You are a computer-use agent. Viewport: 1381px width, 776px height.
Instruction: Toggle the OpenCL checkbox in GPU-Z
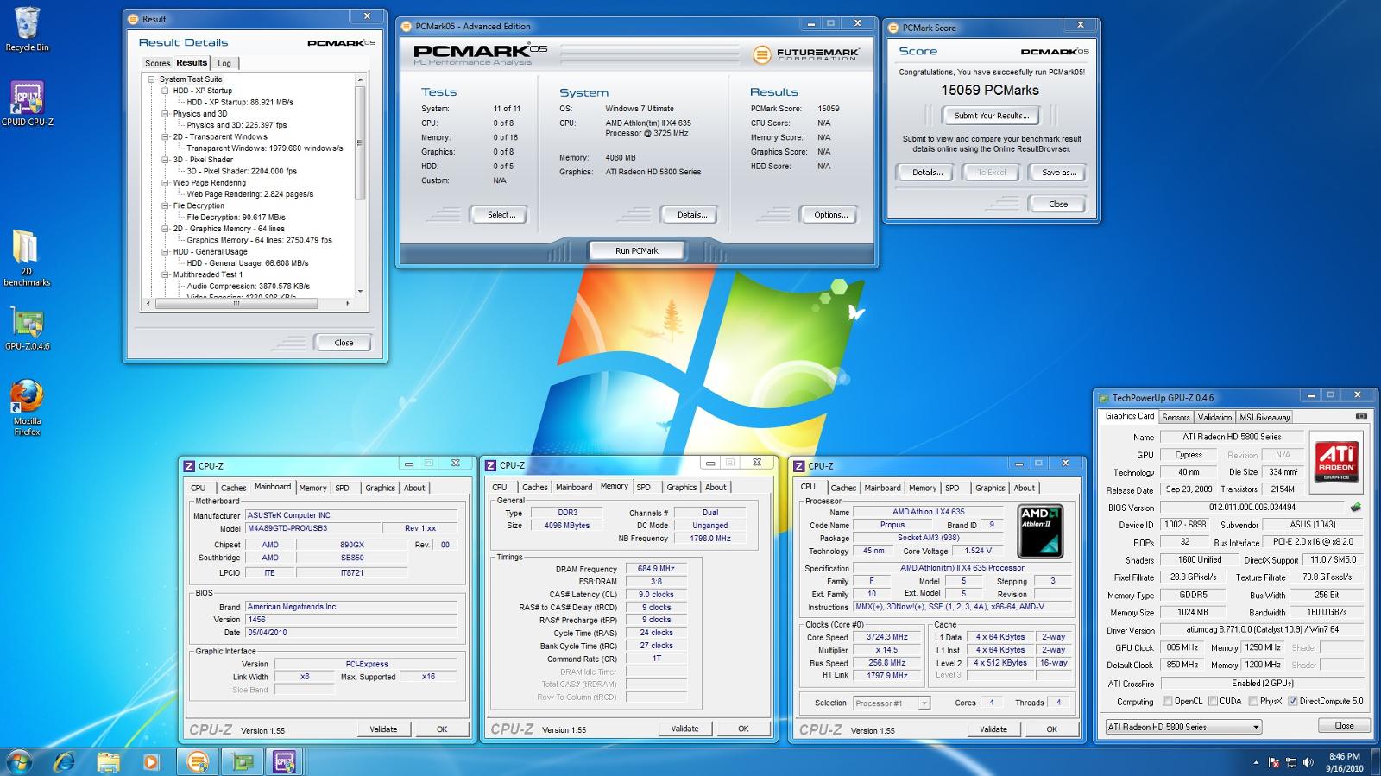point(1167,701)
